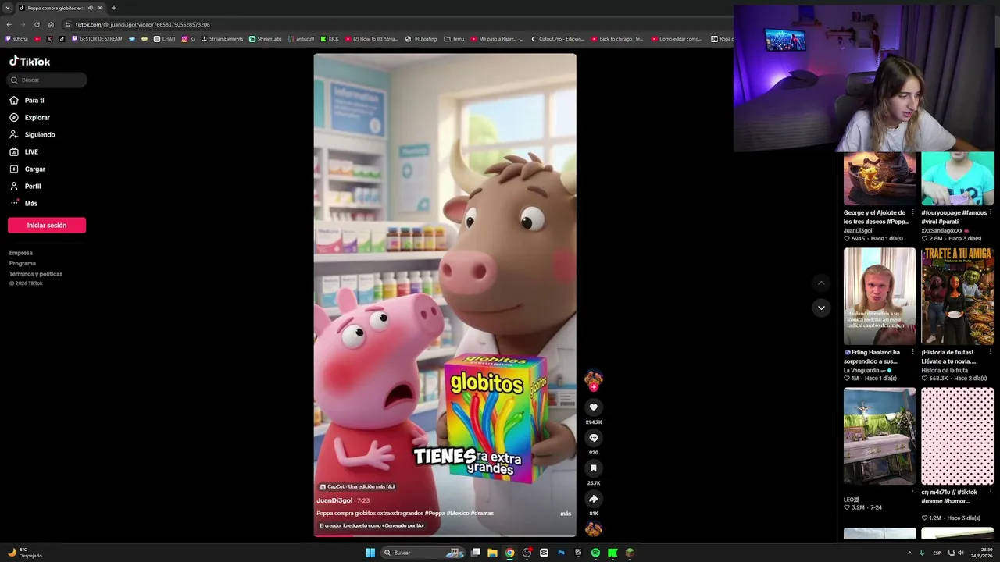Mute the TikTok browser tab audio
1000x562 pixels.
tap(91, 8)
